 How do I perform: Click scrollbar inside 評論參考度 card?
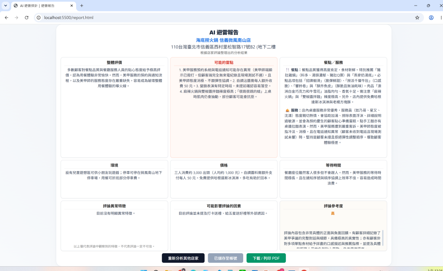[383, 238]
